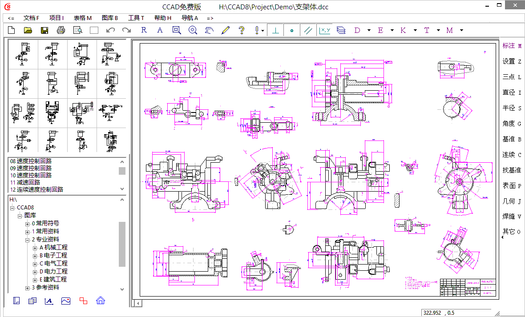Save the drawing with floppy disk icon
The width and height of the screenshot is (525, 317).
(x=44, y=30)
